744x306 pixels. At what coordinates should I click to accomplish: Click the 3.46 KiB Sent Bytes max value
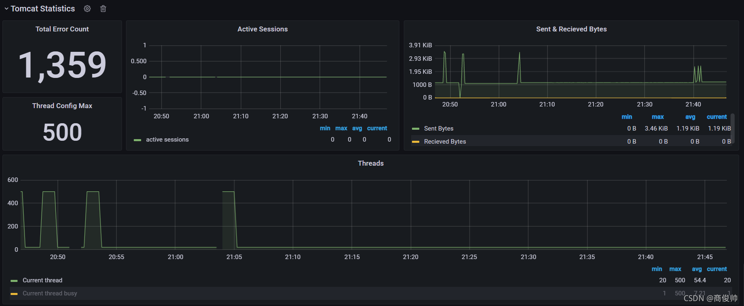(x=656, y=129)
